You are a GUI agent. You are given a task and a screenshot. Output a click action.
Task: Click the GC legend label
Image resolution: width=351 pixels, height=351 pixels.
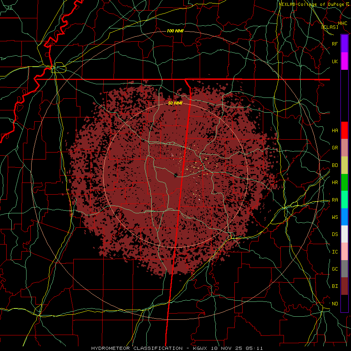pos(335,269)
